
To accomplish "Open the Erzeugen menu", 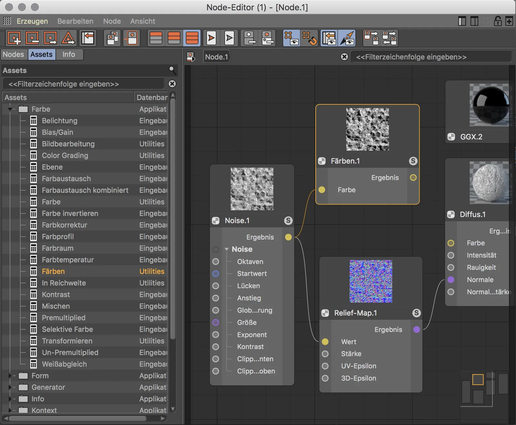I will point(32,21).
